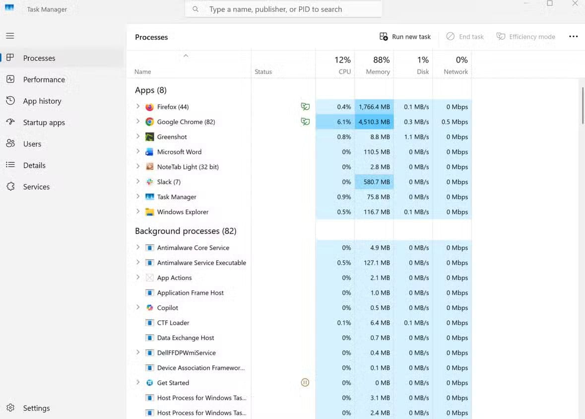The width and height of the screenshot is (585, 419).
Task: Expand the Firefox process group
Action: (x=138, y=107)
